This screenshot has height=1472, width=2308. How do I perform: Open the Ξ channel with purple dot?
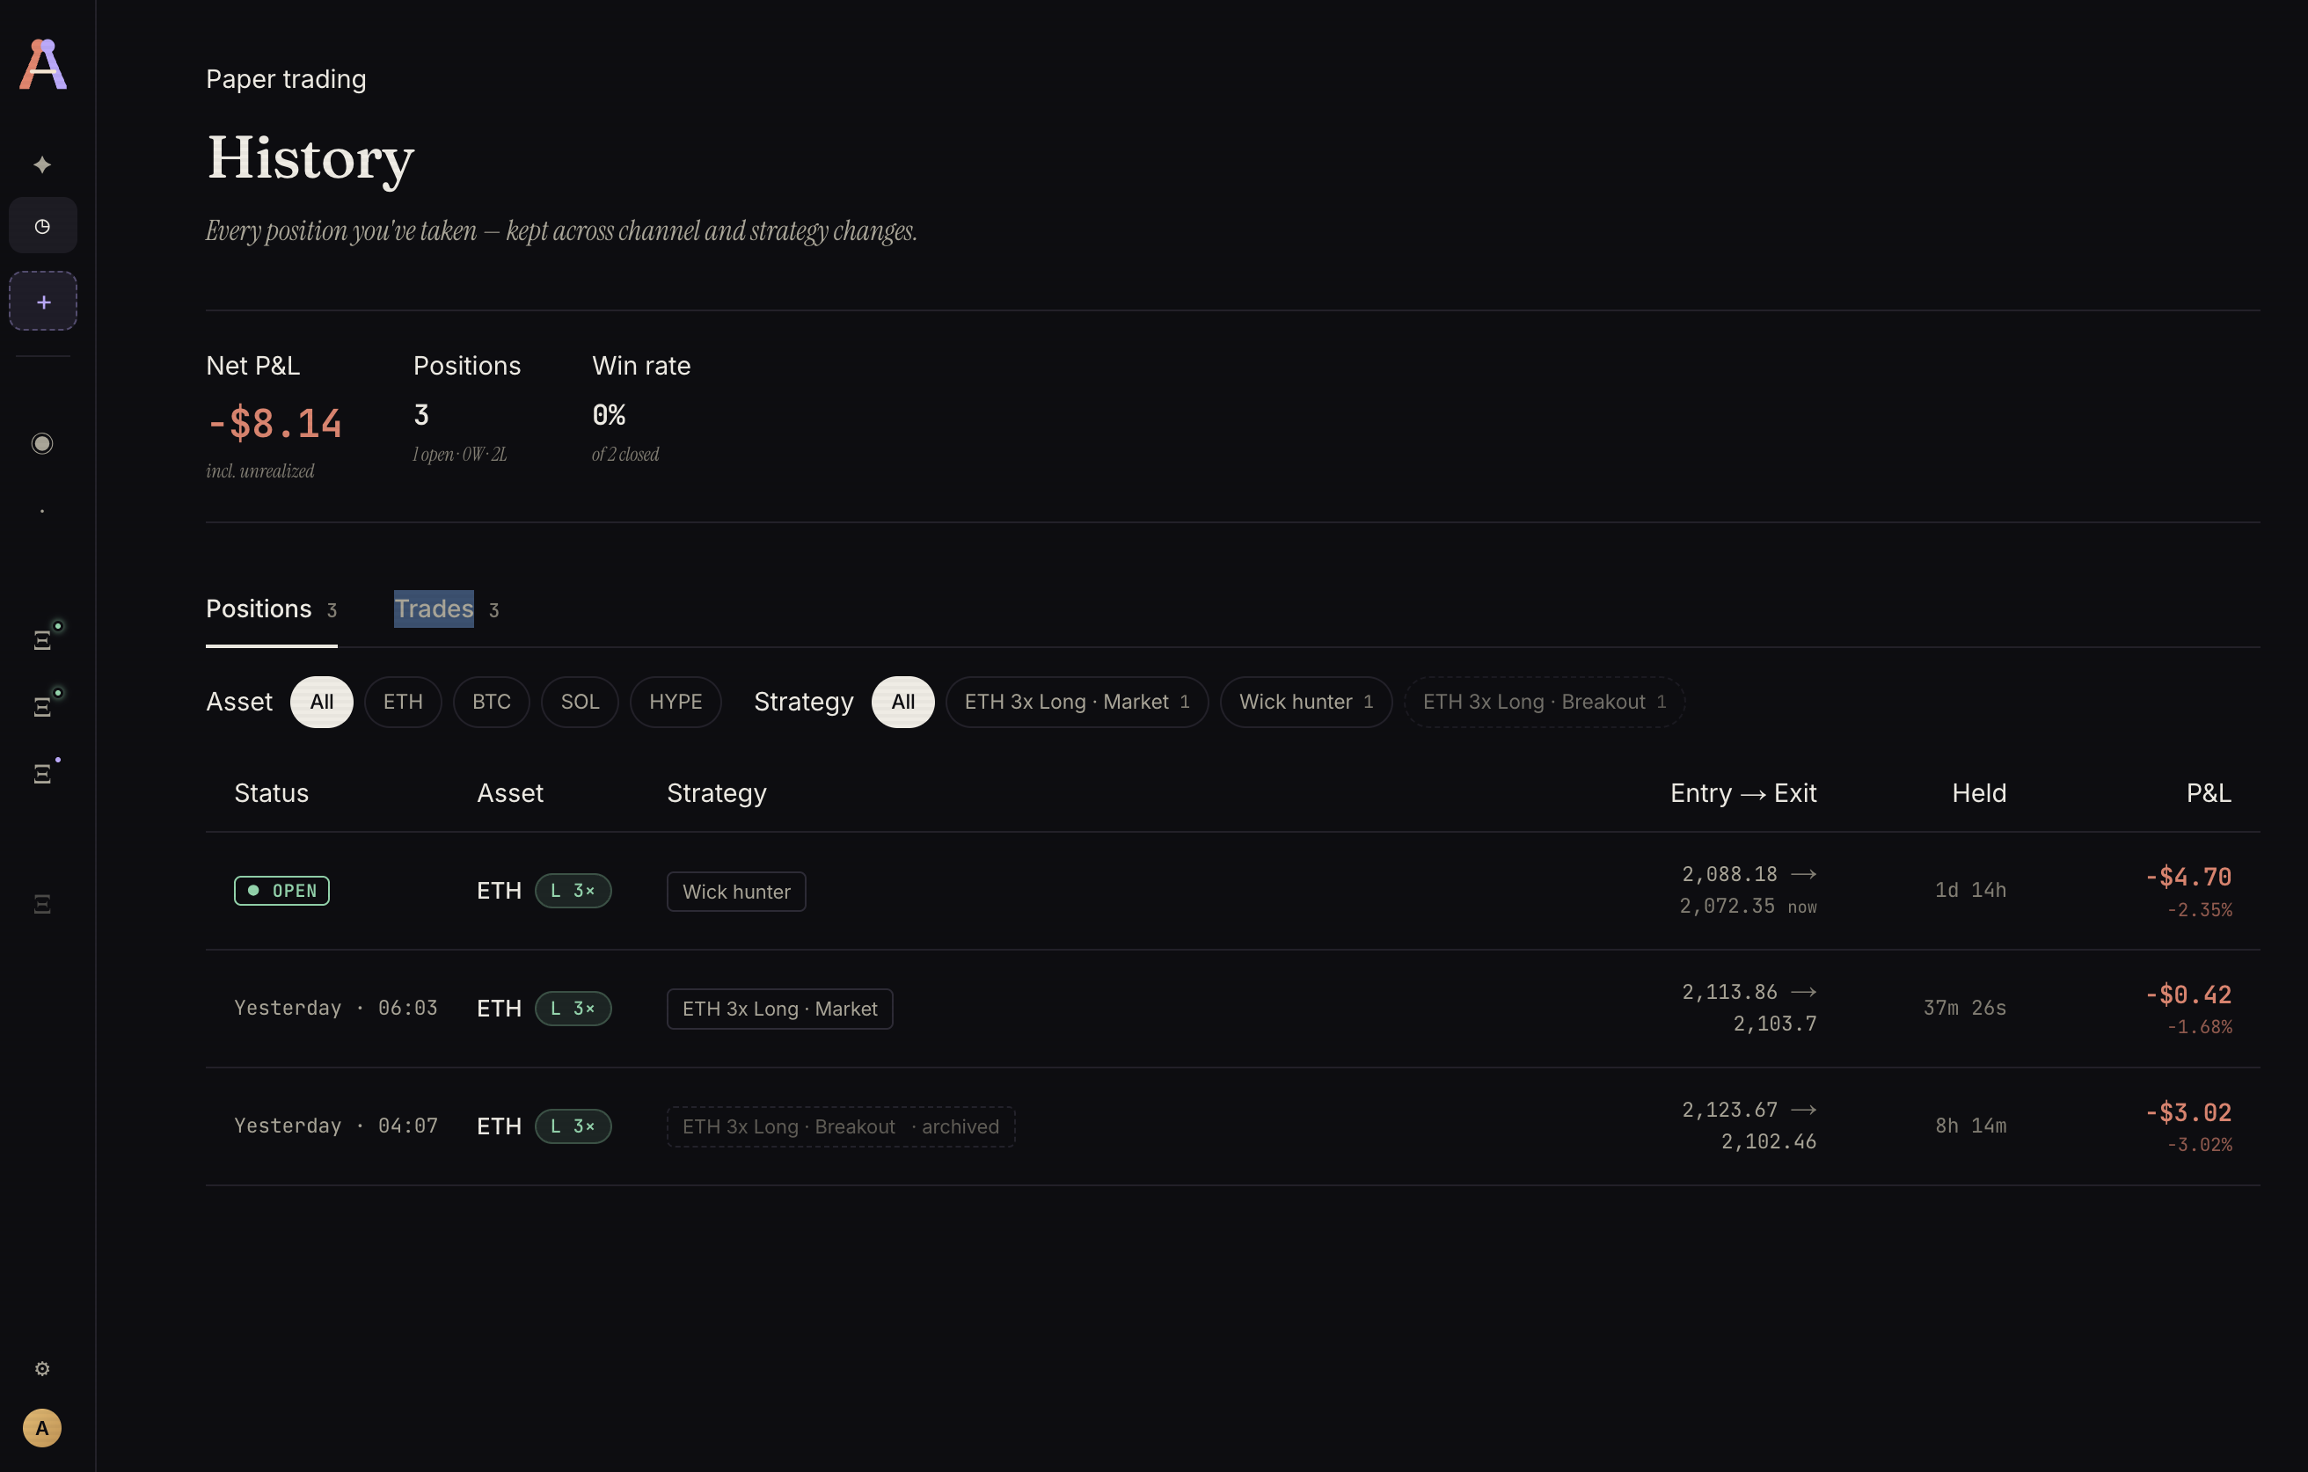pyautogui.click(x=43, y=774)
